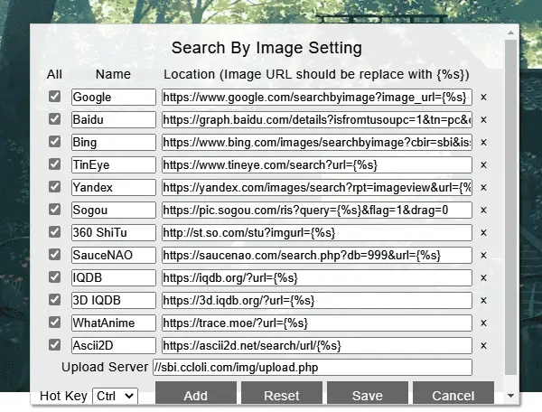Toggle the 3D IQDB checkbox

click(x=54, y=300)
